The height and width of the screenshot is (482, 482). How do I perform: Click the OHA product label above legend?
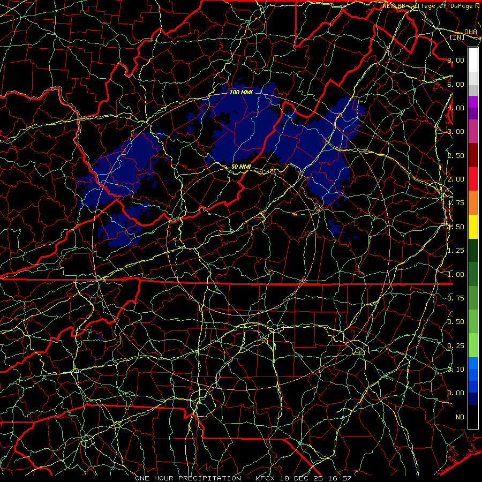pyautogui.click(x=471, y=32)
